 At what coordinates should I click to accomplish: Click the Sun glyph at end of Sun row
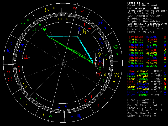165,71
